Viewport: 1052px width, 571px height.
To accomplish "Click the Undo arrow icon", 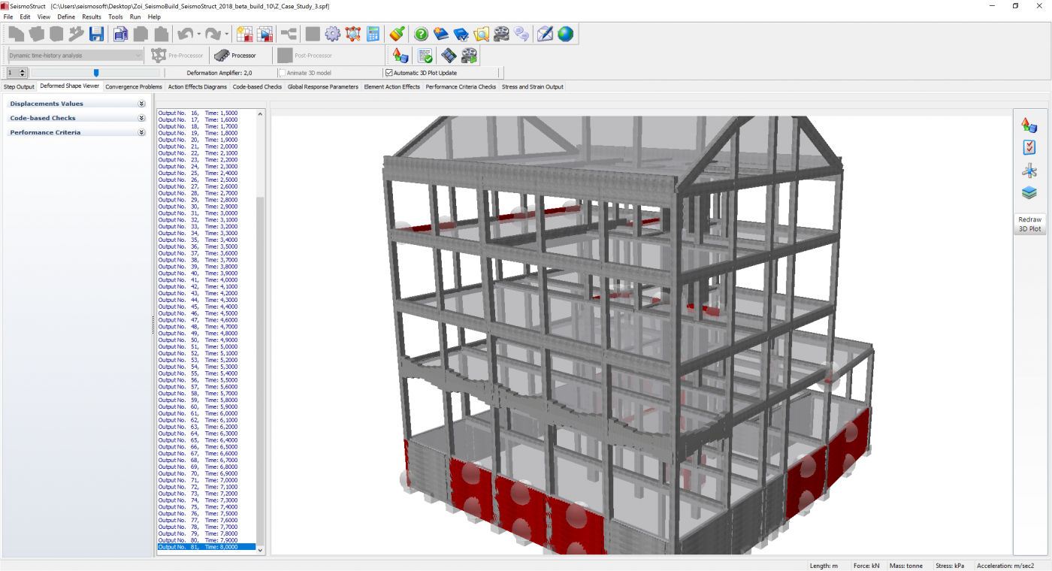I will coord(185,34).
